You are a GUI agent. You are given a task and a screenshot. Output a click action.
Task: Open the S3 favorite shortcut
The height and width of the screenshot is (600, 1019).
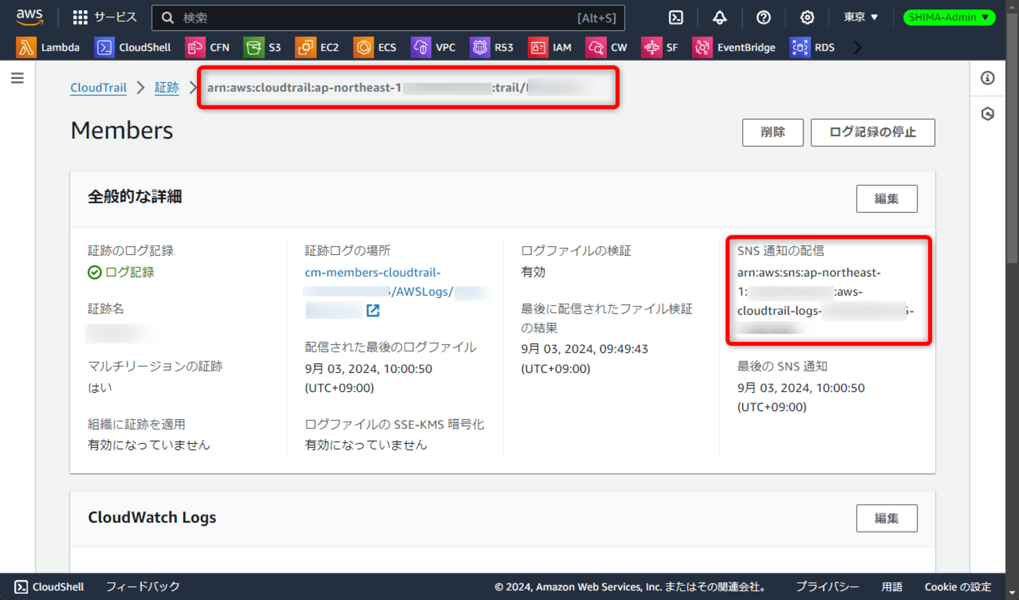(x=263, y=47)
